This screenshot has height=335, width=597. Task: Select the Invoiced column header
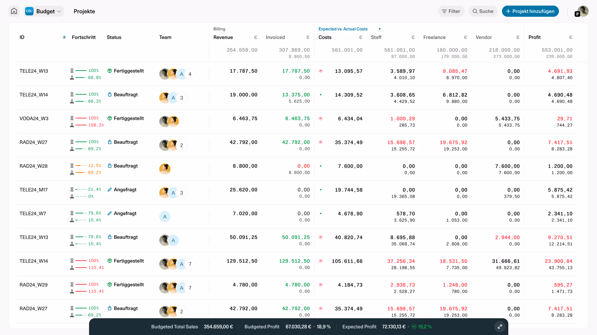click(275, 37)
